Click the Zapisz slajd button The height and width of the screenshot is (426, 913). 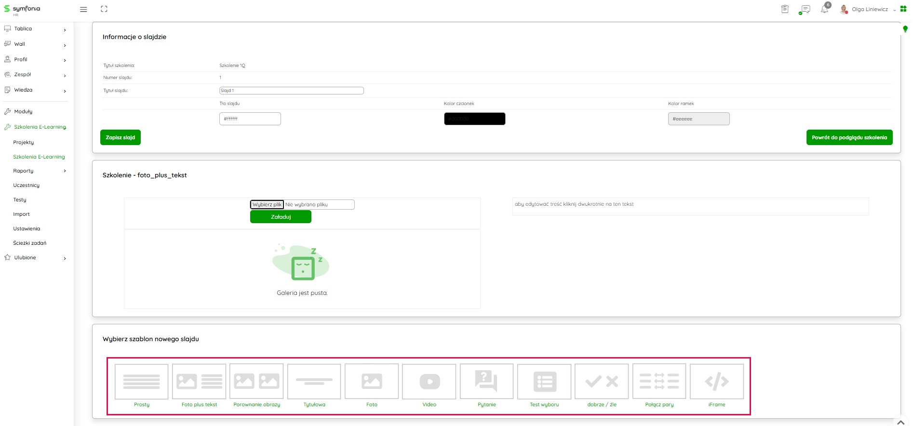click(121, 137)
